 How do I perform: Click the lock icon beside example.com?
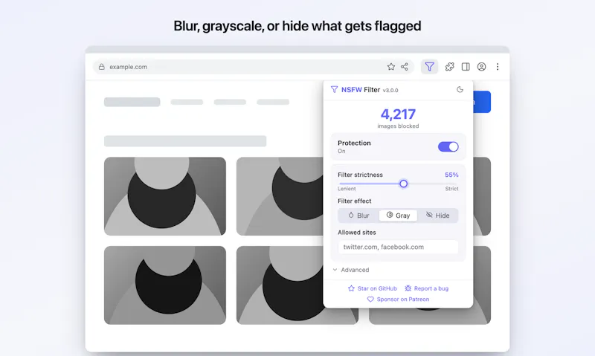point(102,67)
